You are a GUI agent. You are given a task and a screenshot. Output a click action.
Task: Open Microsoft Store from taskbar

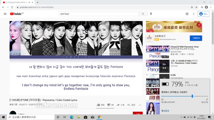(86, 117)
